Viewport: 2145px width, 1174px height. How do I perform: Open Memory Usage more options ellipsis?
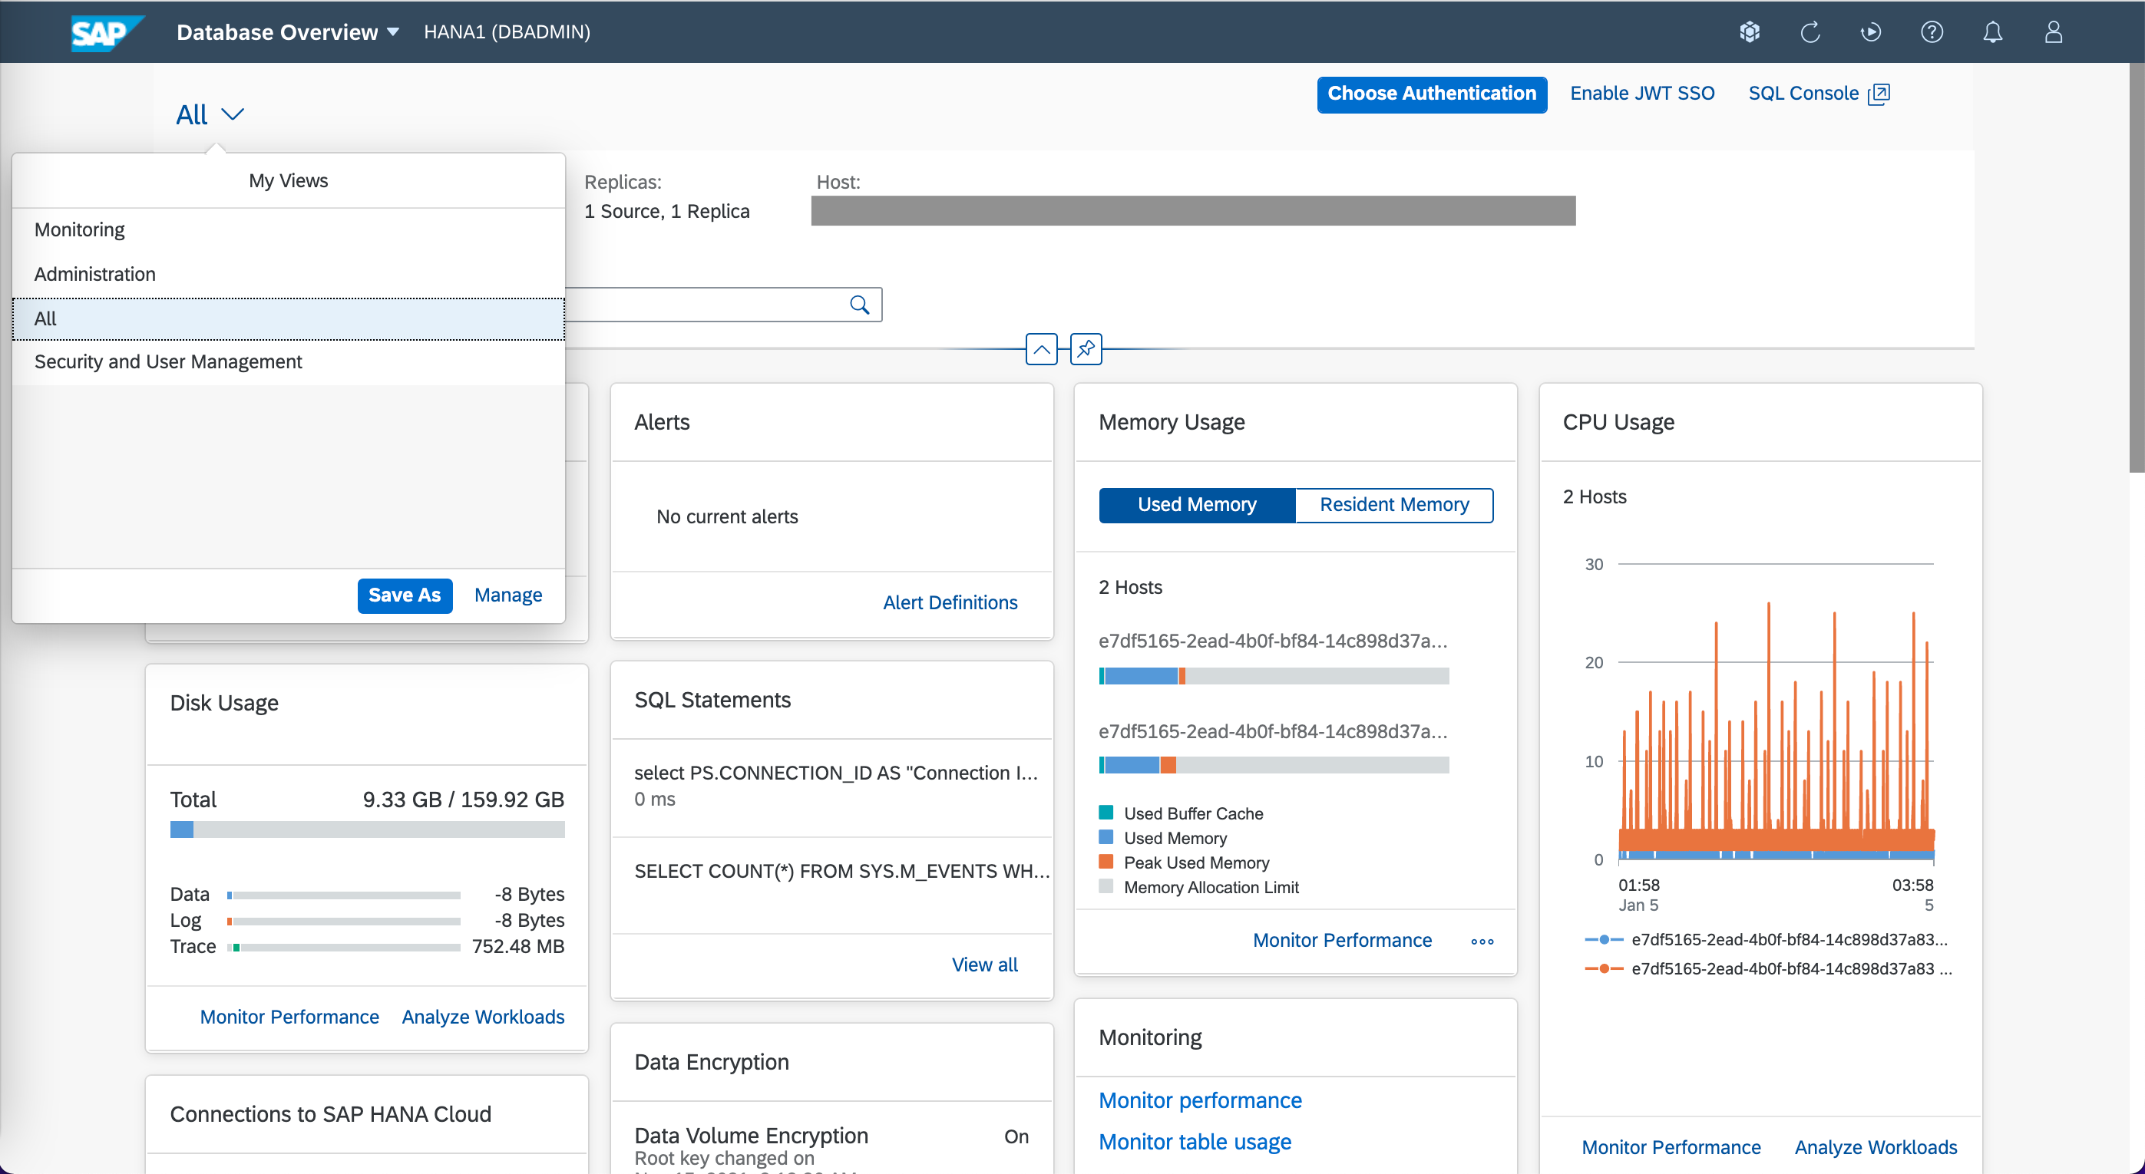tap(1482, 942)
